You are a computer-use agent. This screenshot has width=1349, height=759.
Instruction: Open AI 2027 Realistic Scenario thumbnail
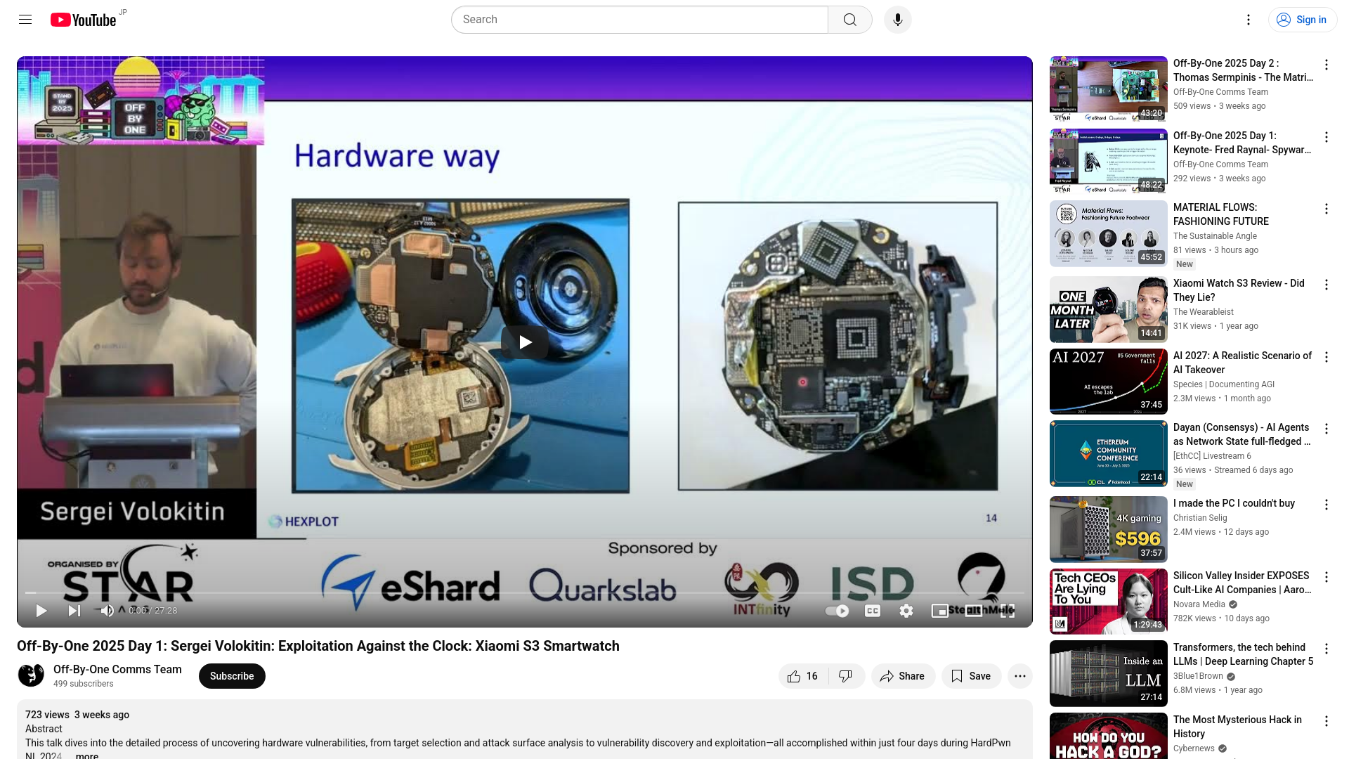1108,382
